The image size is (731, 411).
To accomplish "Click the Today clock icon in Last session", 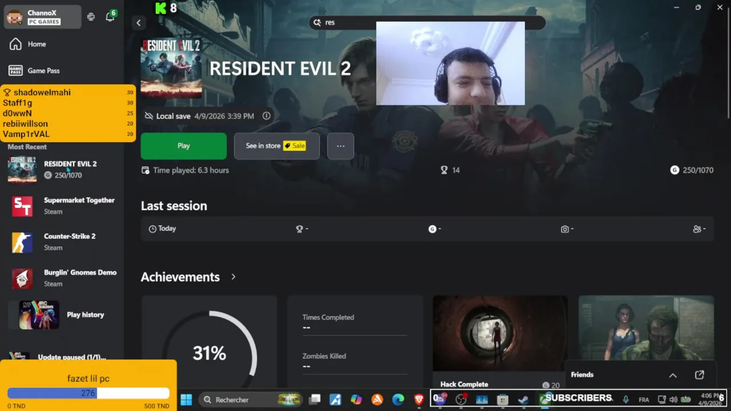I will tap(152, 229).
